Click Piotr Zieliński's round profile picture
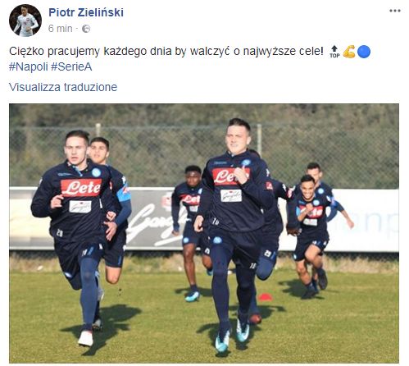 [x=25, y=21]
